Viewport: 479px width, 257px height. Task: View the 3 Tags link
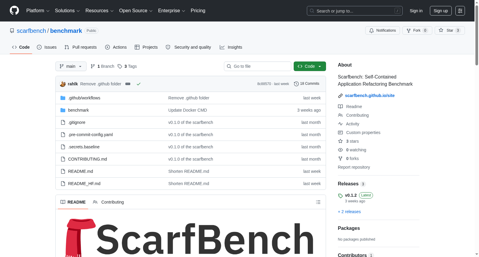point(127,66)
